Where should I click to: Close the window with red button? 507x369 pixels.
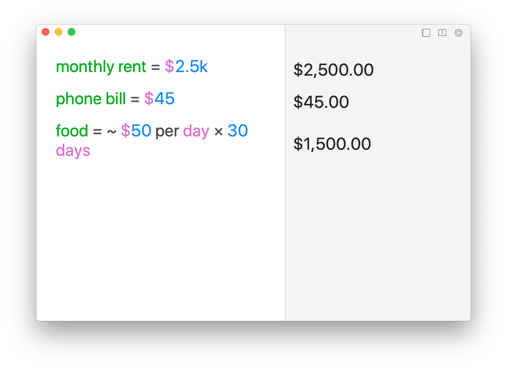pyautogui.click(x=45, y=32)
